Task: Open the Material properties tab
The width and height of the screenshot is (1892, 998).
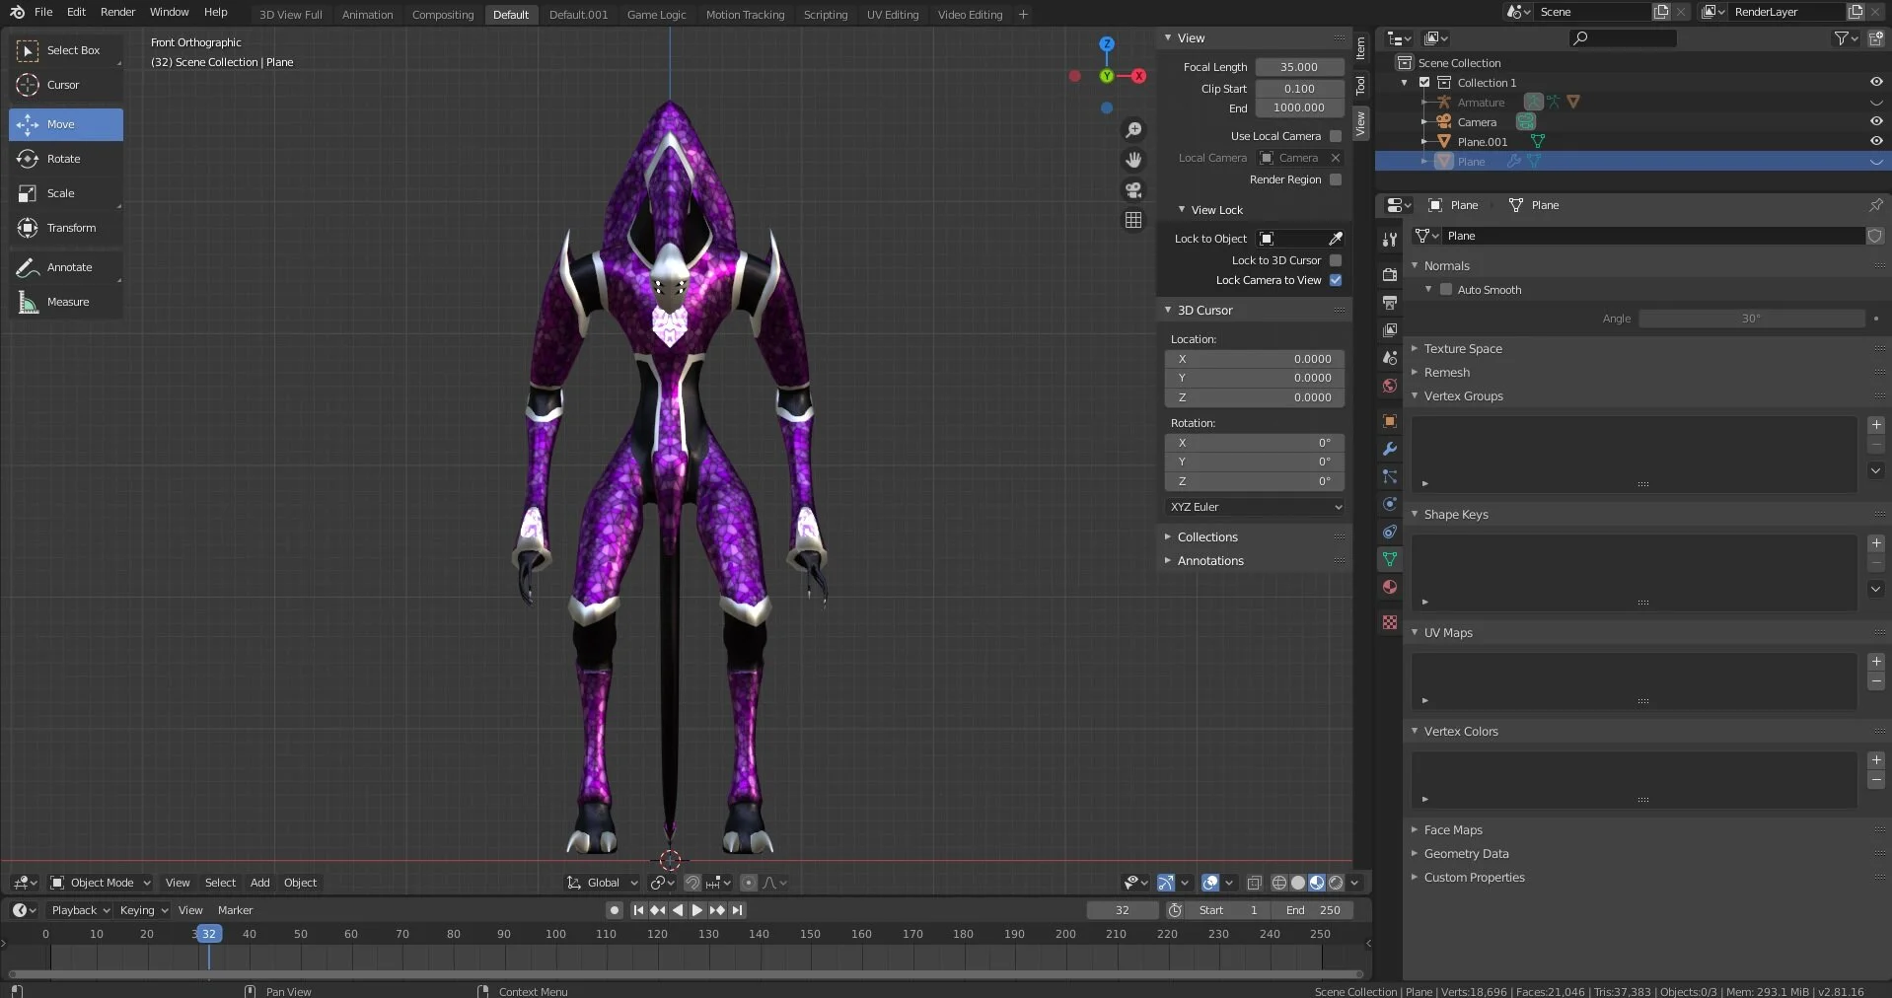Action: click(1390, 587)
